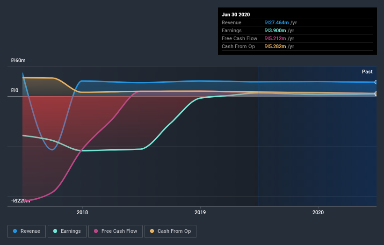Click the Cash From Op value ₪5.282m
Screen dimensions: 384x245
point(275,46)
